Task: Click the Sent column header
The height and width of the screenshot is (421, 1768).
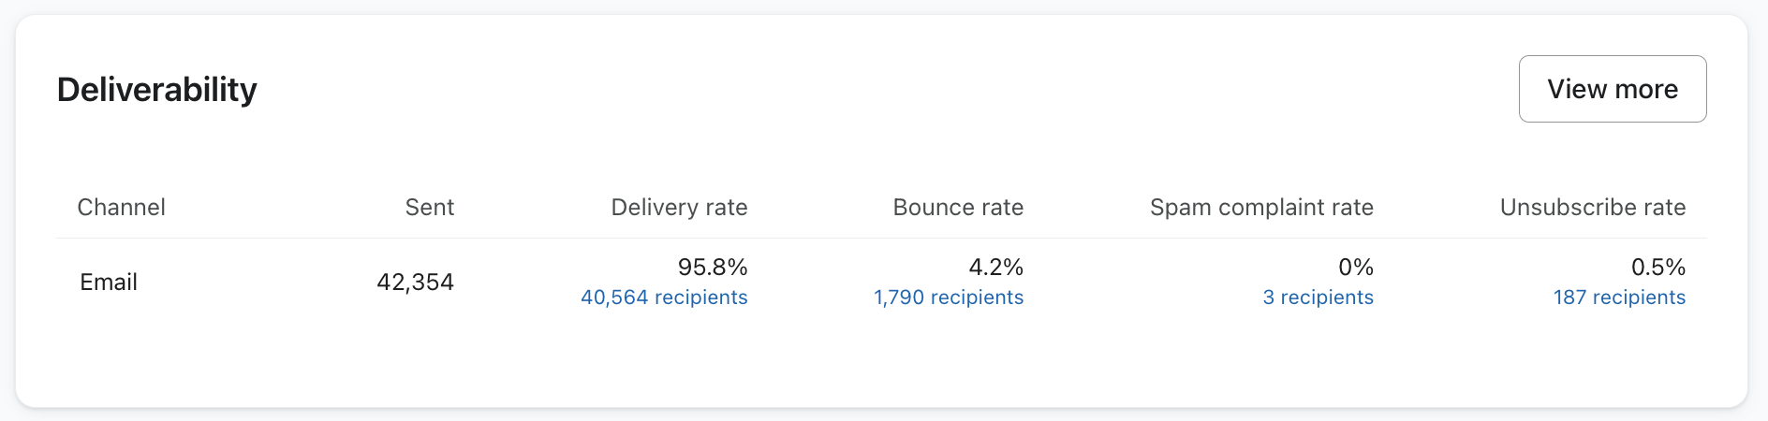Action: (429, 207)
